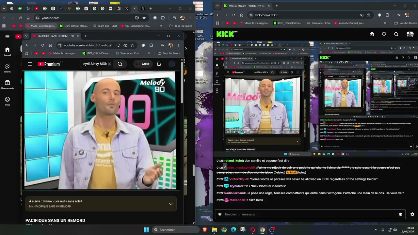The image size is (418, 235).
Task: Open the Kick browse icon left of the heart
Action: [372, 34]
